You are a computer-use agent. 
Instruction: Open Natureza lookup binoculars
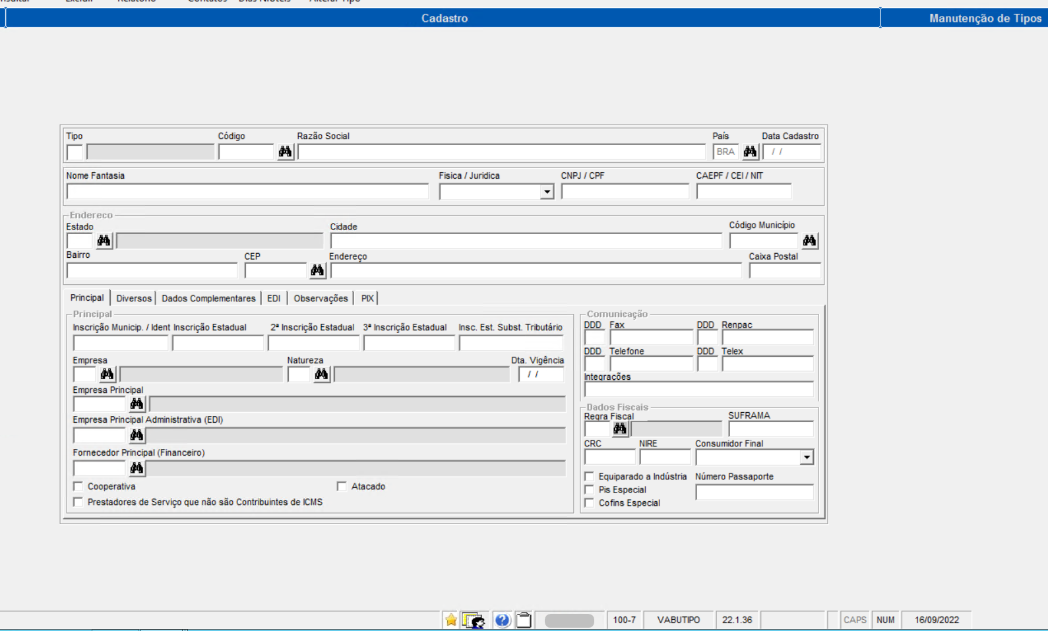[x=321, y=375]
